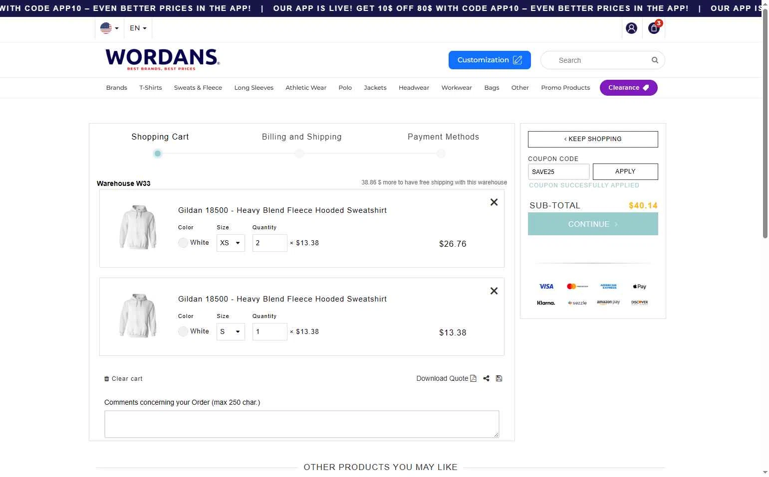Image resolution: width=769 pixels, height=477 pixels.
Task: Remove the XS sweatshirt item from cart
Action: 494,202
